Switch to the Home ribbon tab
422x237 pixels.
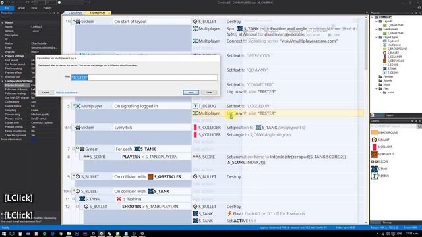21,8
